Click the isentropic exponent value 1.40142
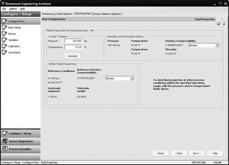The image size is (229, 165). tap(52, 97)
